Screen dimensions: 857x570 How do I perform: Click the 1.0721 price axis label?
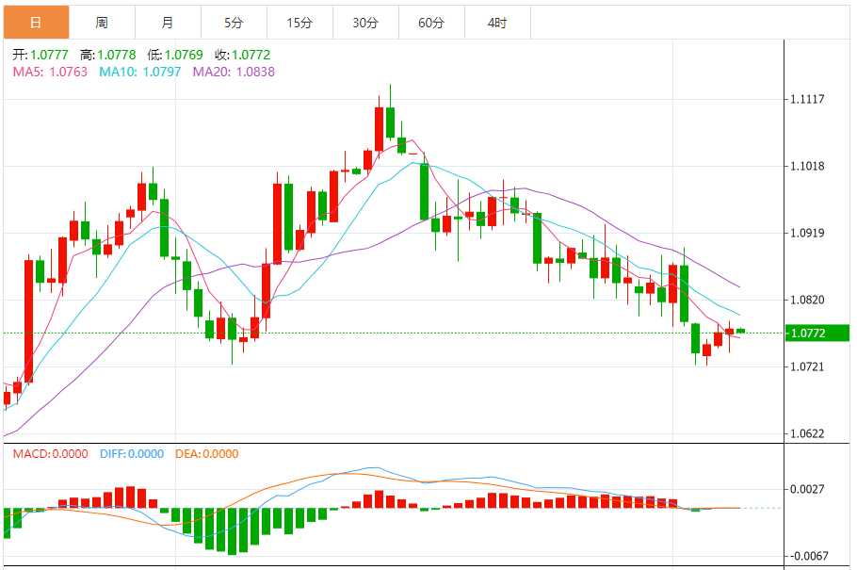807,366
